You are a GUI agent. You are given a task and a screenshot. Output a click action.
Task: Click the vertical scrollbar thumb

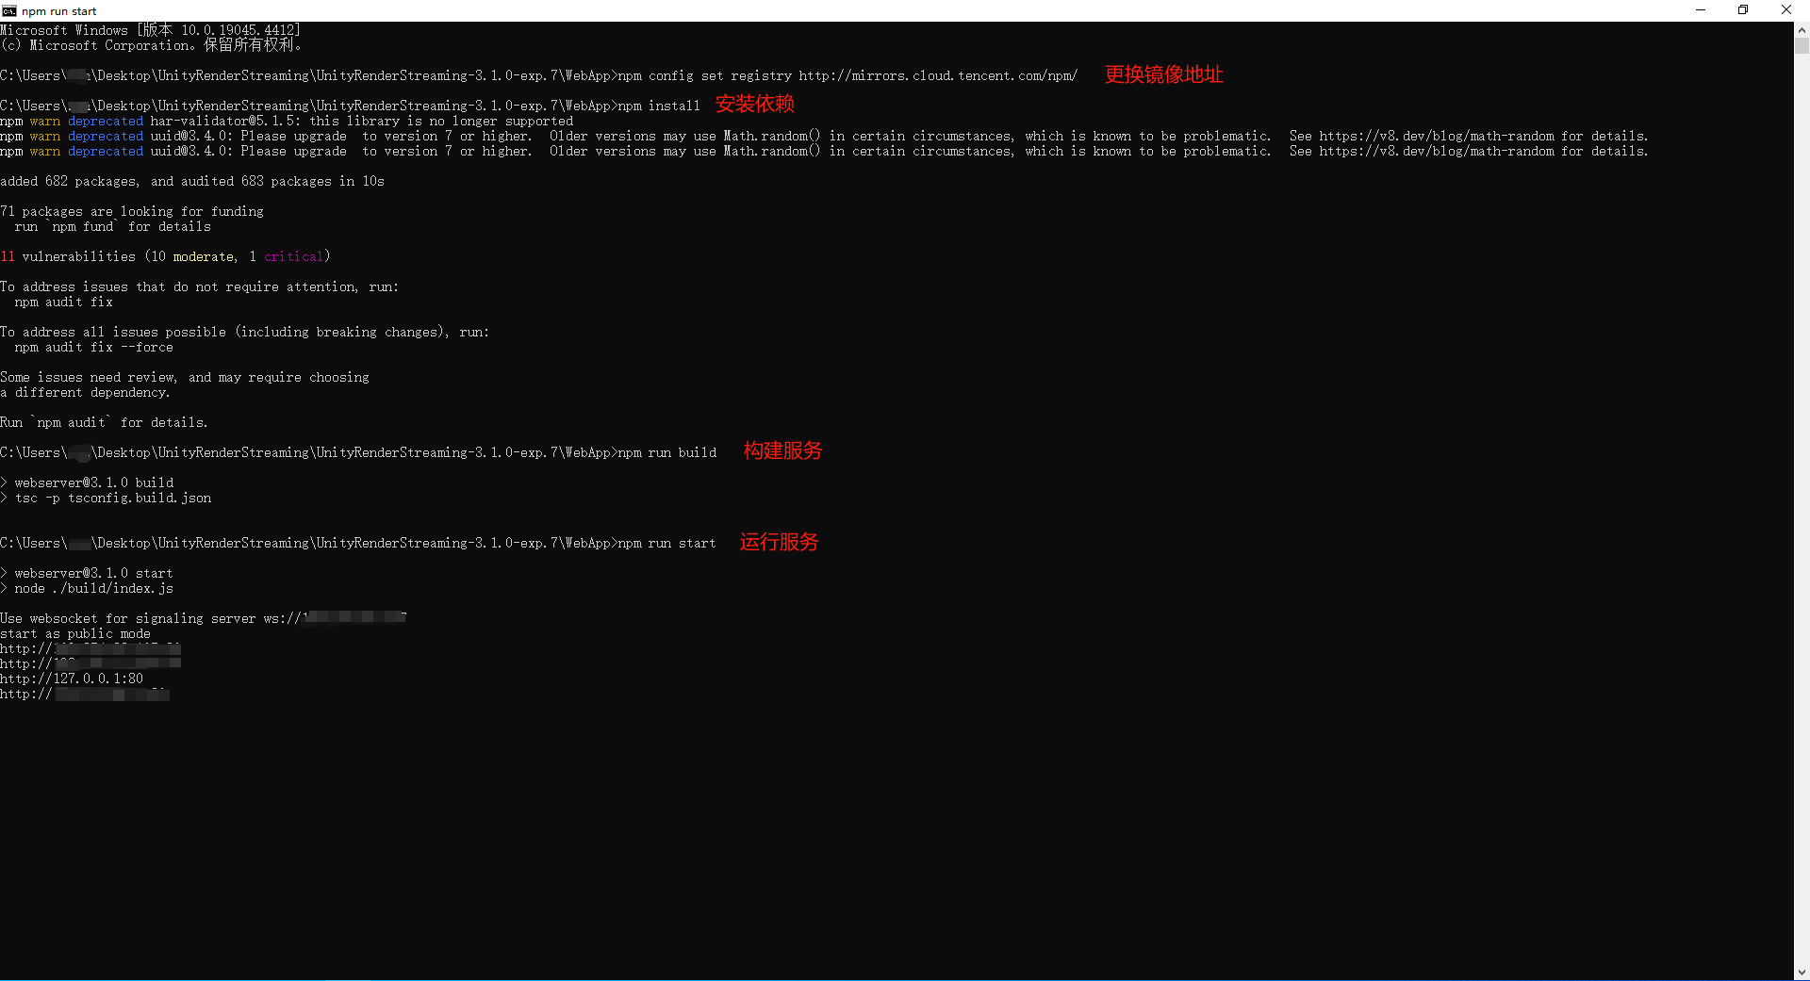(1802, 45)
